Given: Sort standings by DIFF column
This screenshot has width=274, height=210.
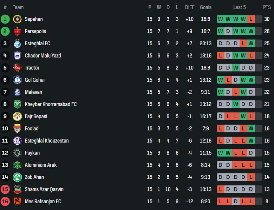Looking at the screenshot, I should (x=190, y=7).
